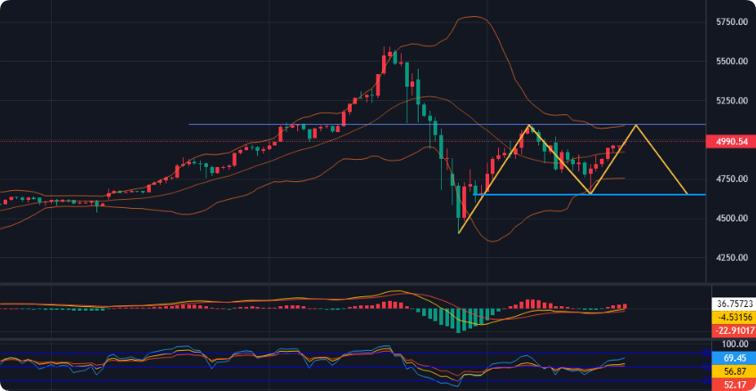Click the red 52.17 oscillator value label

[731, 385]
